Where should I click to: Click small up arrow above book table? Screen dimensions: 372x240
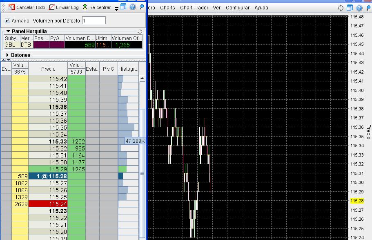coord(4,60)
